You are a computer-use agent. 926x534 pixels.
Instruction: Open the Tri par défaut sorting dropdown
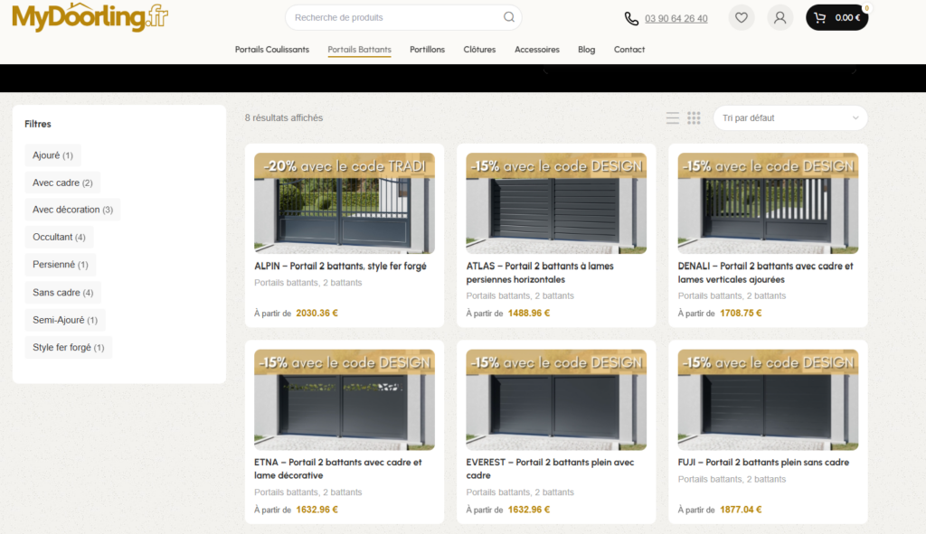click(789, 117)
